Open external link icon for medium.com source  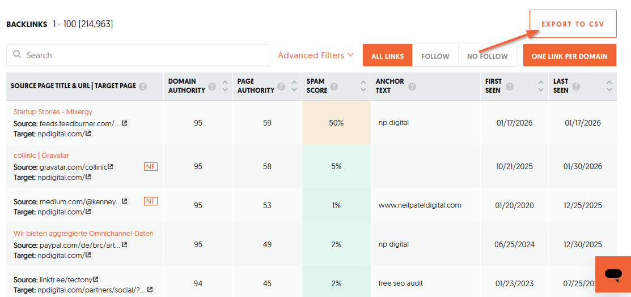coord(125,201)
